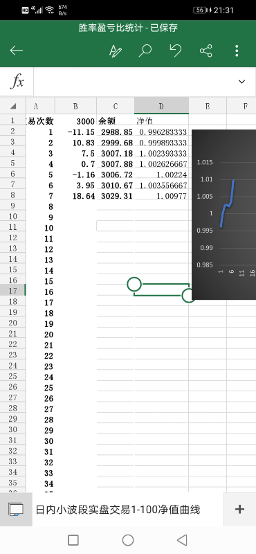Image resolution: width=256 pixels, height=554 pixels.
Task: Select cell containing 2988.85
Action: 116,132
